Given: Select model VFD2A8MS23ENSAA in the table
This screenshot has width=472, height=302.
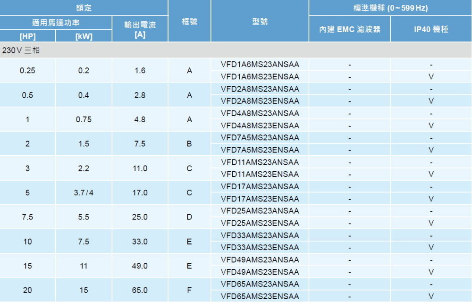Looking at the screenshot, I should tap(260, 101).
